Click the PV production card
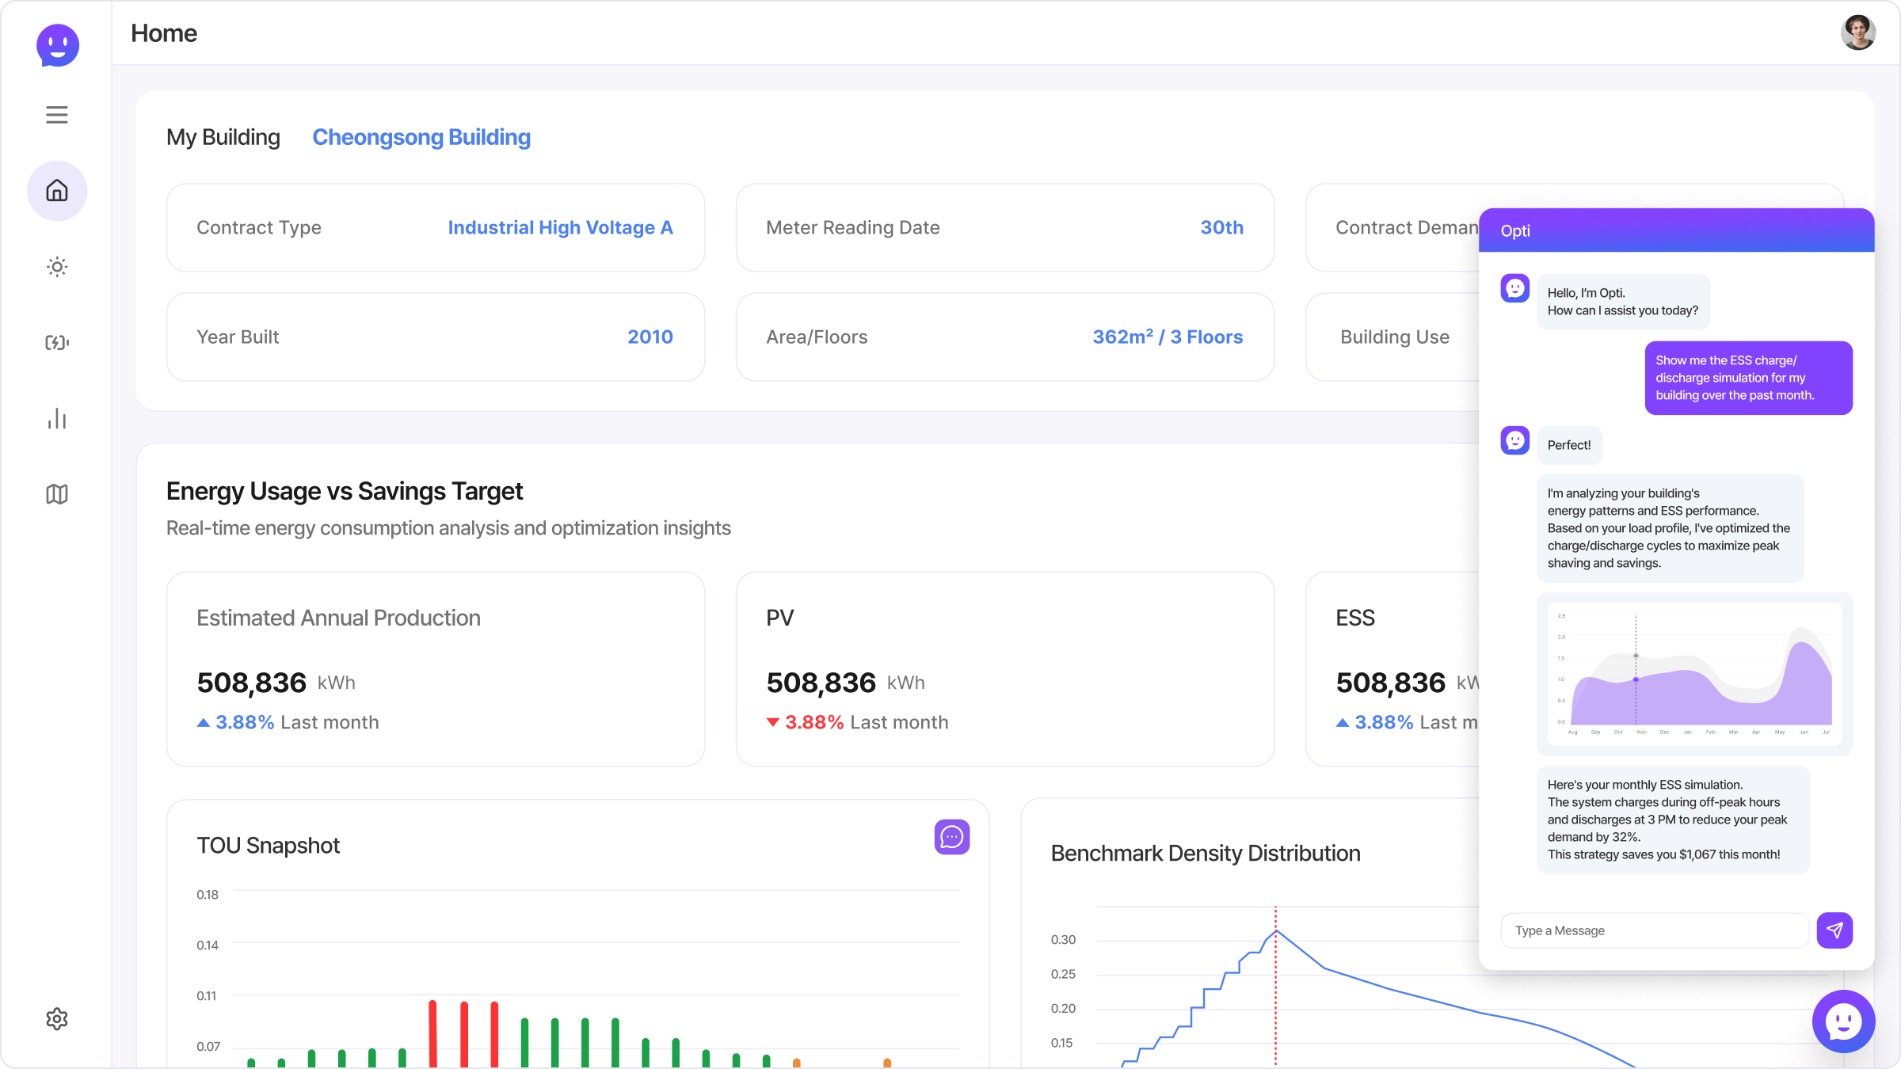Screen dimensions: 1901x1069 point(1004,669)
